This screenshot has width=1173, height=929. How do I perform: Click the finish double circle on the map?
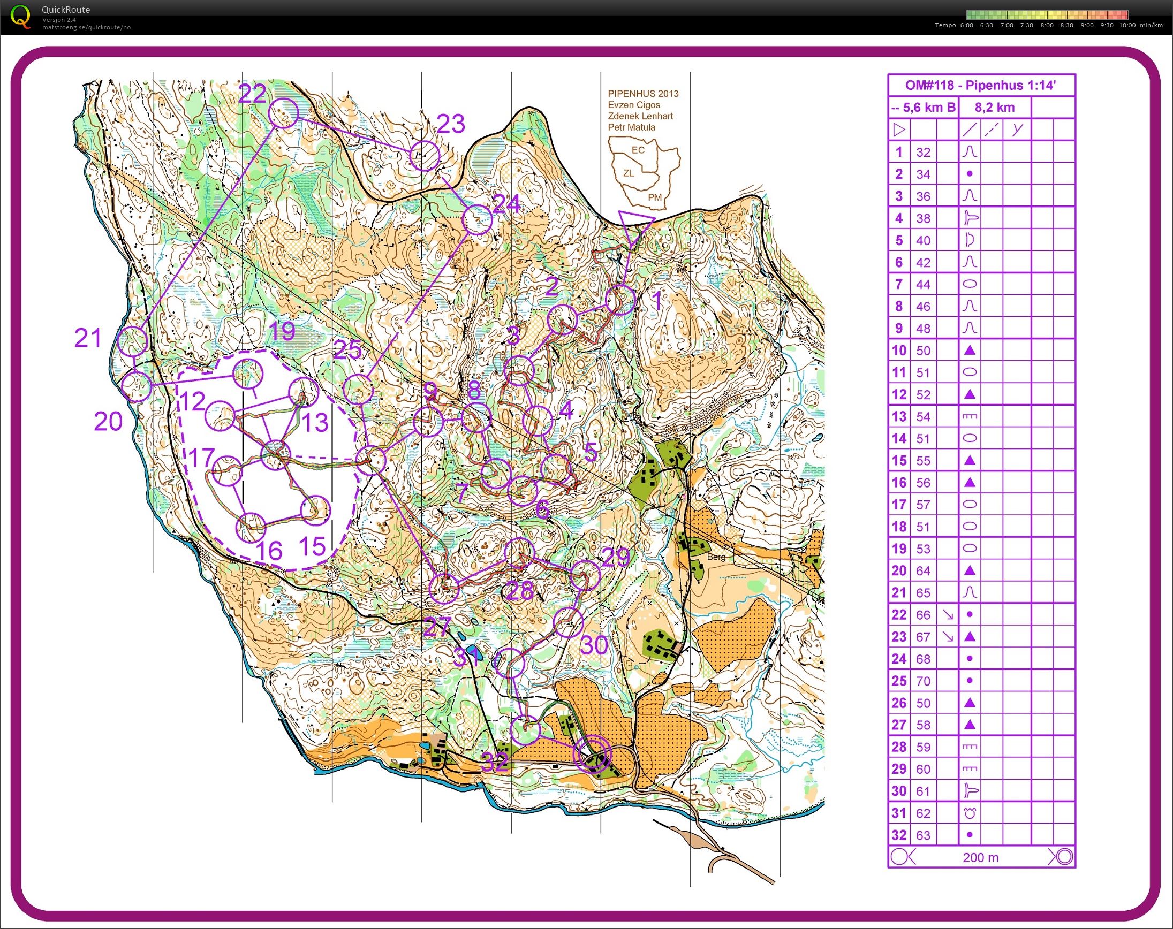coord(593,754)
